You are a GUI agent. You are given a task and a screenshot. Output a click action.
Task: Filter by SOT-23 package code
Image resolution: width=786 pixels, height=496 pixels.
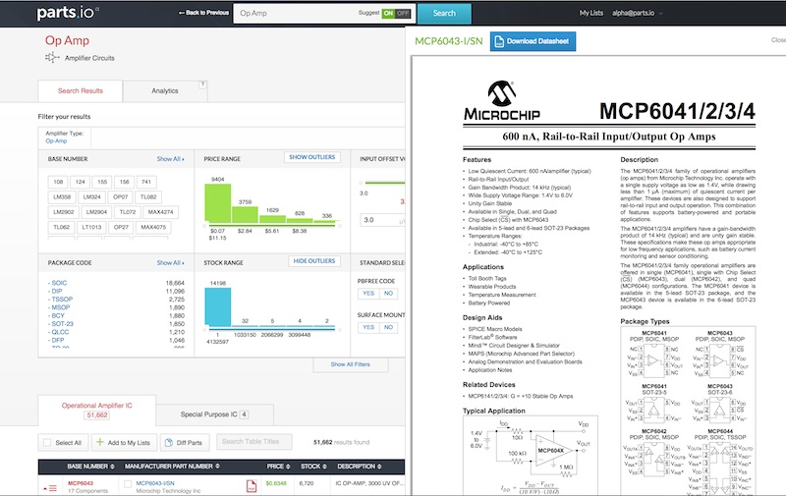point(62,324)
